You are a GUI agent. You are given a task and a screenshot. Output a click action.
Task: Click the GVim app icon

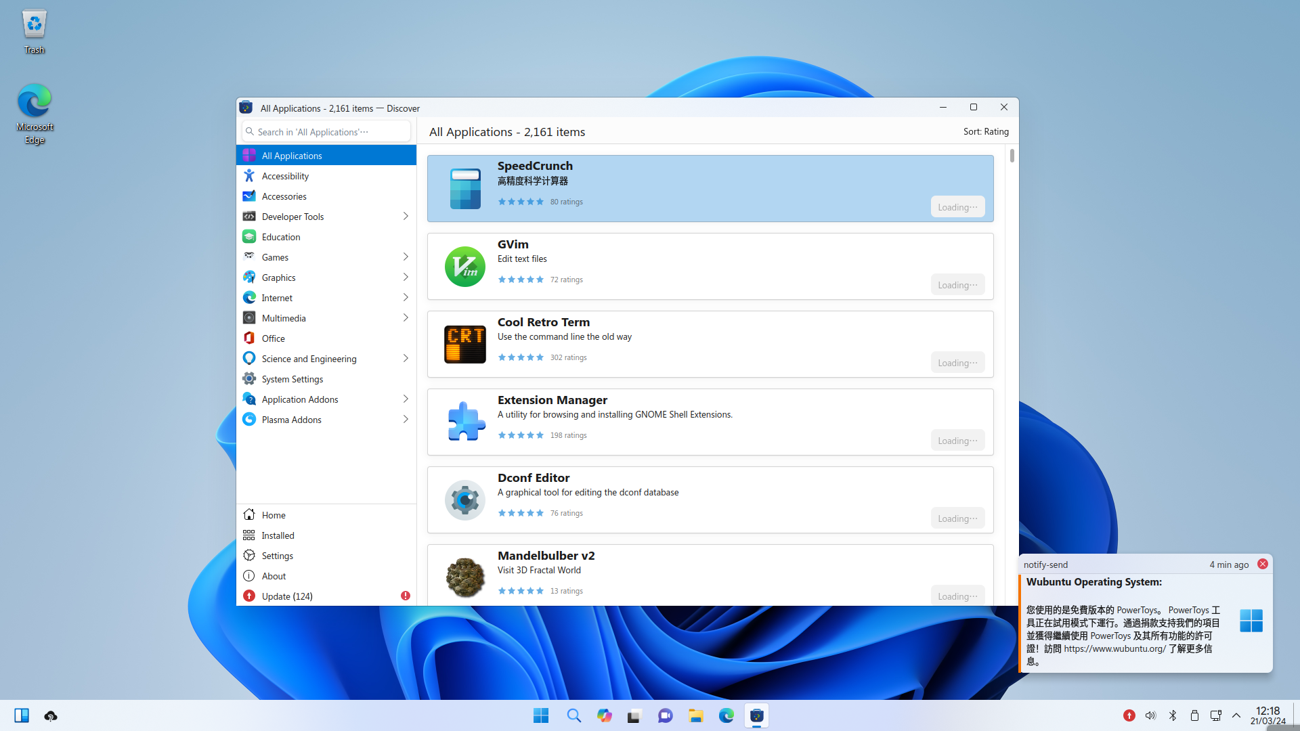point(464,267)
